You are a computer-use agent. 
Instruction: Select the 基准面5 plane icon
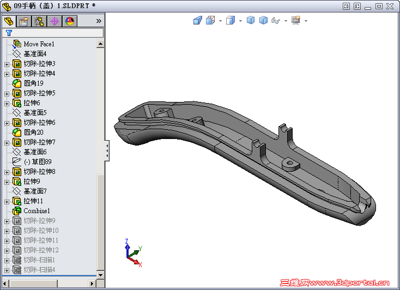(17, 113)
